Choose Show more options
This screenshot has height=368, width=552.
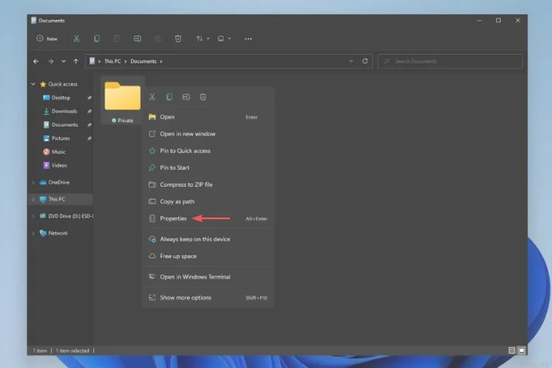(208, 297)
